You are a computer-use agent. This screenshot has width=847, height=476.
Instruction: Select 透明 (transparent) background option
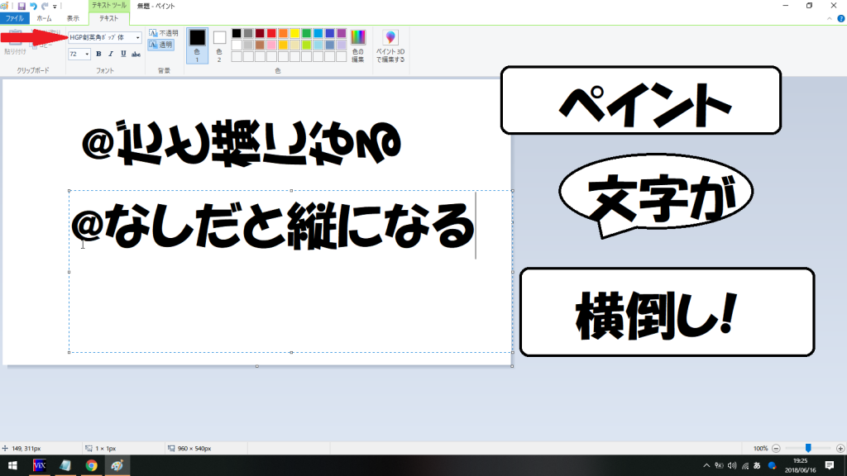coord(161,45)
